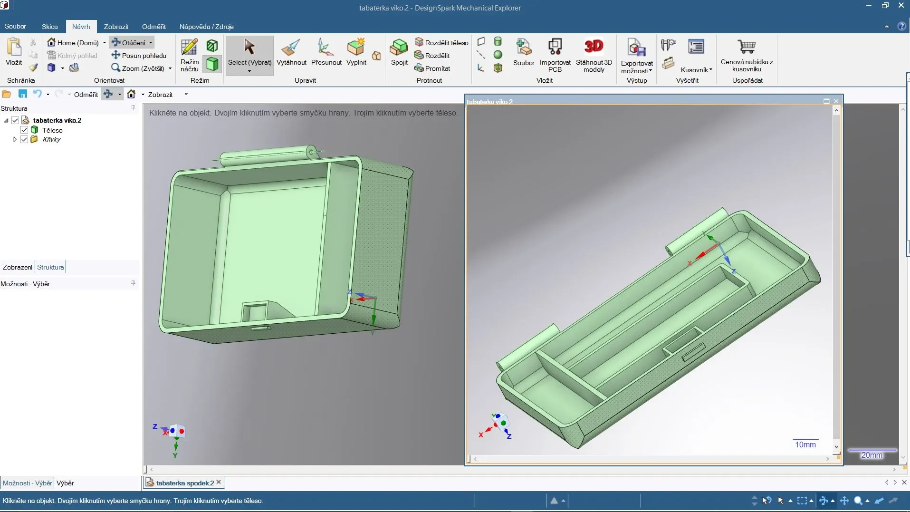The height and width of the screenshot is (512, 910).
Task: Activate the Otáčení rotate tool
Action: (x=129, y=42)
